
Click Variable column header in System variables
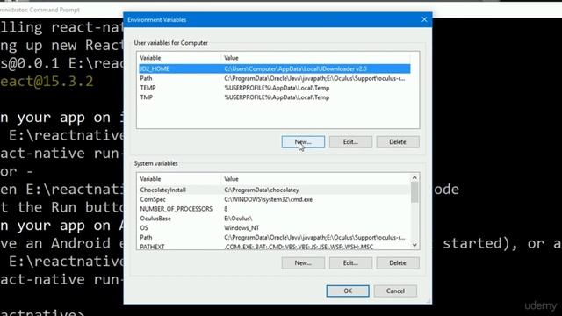(179, 179)
